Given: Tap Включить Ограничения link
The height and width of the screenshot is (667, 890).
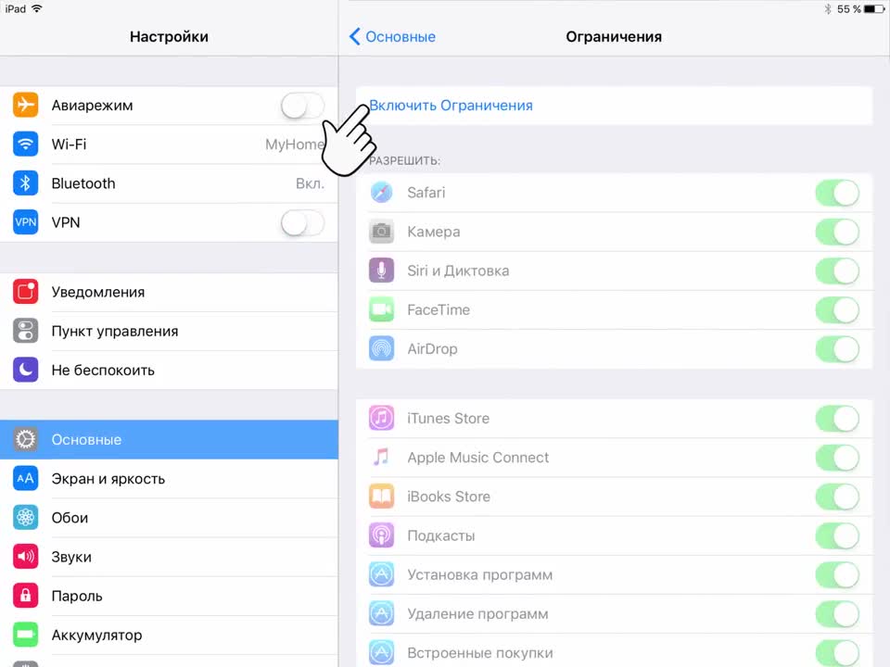Looking at the screenshot, I should coord(451,106).
